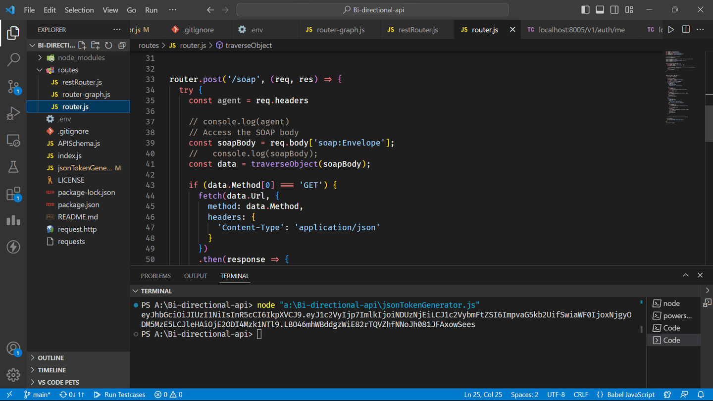
Task: Expand the TIMELINE section
Action: coord(78,370)
